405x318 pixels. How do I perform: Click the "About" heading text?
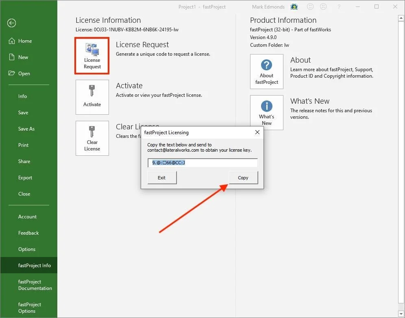coord(300,60)
